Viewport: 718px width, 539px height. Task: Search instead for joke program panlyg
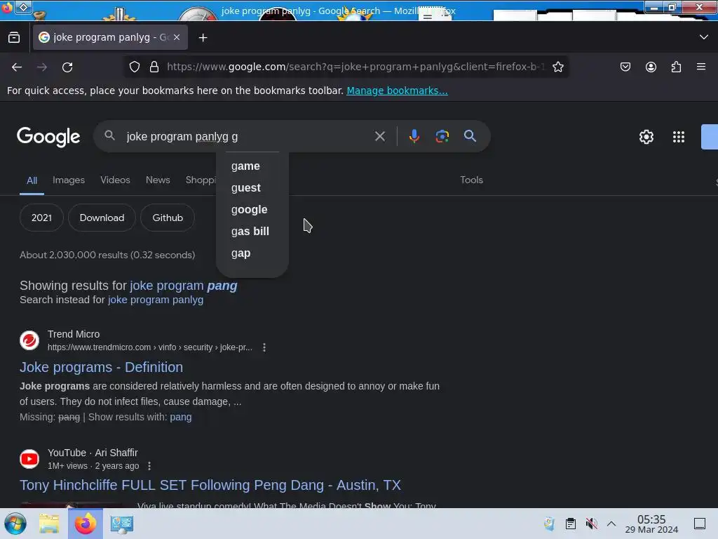(x=156, y=300)
